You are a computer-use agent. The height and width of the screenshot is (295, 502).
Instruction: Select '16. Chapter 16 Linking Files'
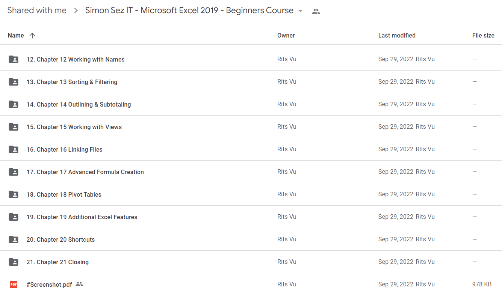[x=64, y=149]
